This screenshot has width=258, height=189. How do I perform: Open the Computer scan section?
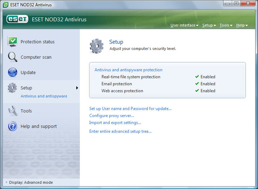pos(36,57)
